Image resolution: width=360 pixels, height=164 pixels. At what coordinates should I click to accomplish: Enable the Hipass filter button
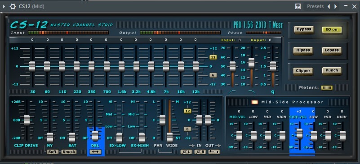click(x=303, y=50)
